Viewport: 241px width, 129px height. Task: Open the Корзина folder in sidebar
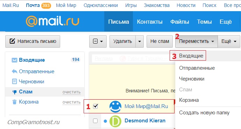[29, 102]
